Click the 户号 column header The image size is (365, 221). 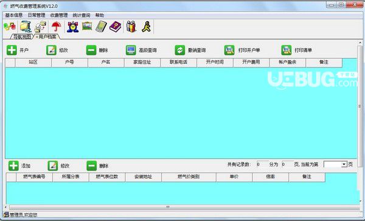[69, 63]
